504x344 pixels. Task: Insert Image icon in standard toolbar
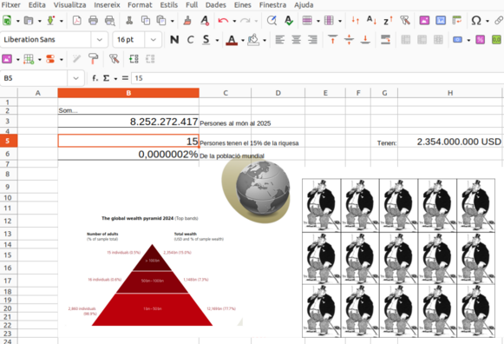(x=424, y=21)
